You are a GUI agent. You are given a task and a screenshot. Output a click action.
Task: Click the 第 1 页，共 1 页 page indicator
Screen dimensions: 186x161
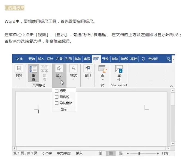25,153
